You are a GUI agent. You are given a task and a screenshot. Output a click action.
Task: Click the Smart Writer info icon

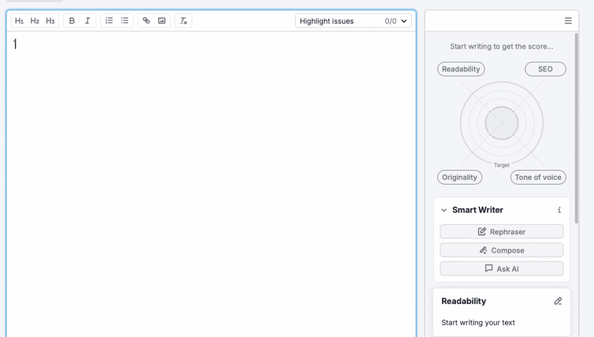[559, 210]
